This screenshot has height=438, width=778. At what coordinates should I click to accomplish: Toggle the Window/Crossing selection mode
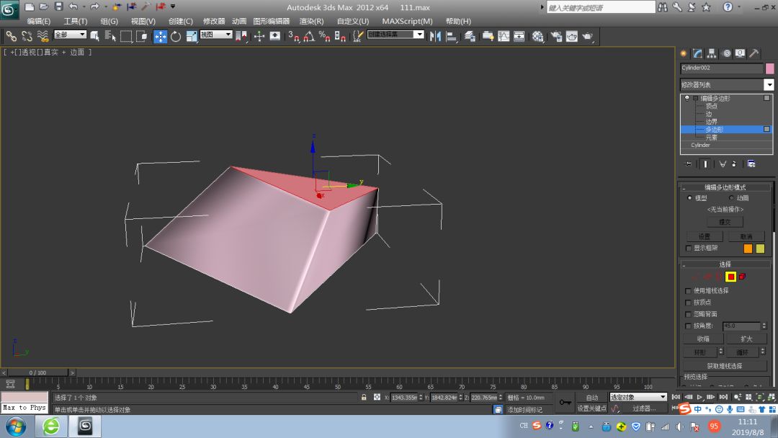click(141, 36)
